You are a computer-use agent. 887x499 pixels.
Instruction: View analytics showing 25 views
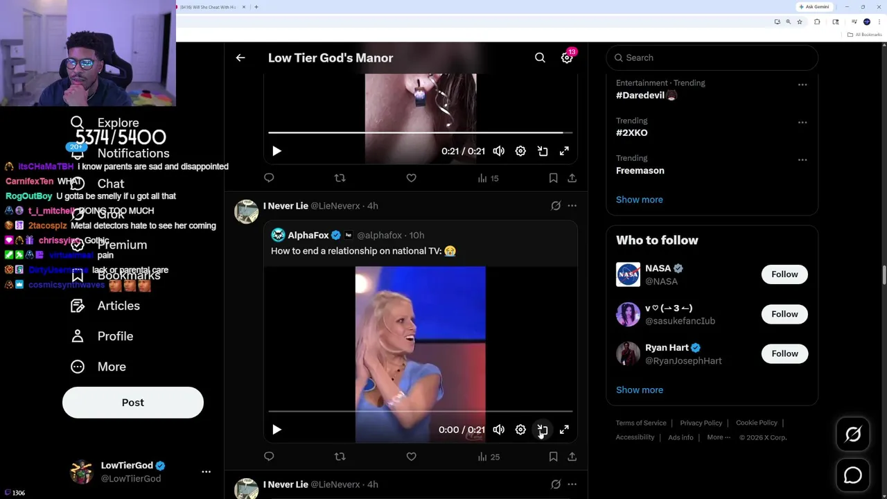[489, 457]
